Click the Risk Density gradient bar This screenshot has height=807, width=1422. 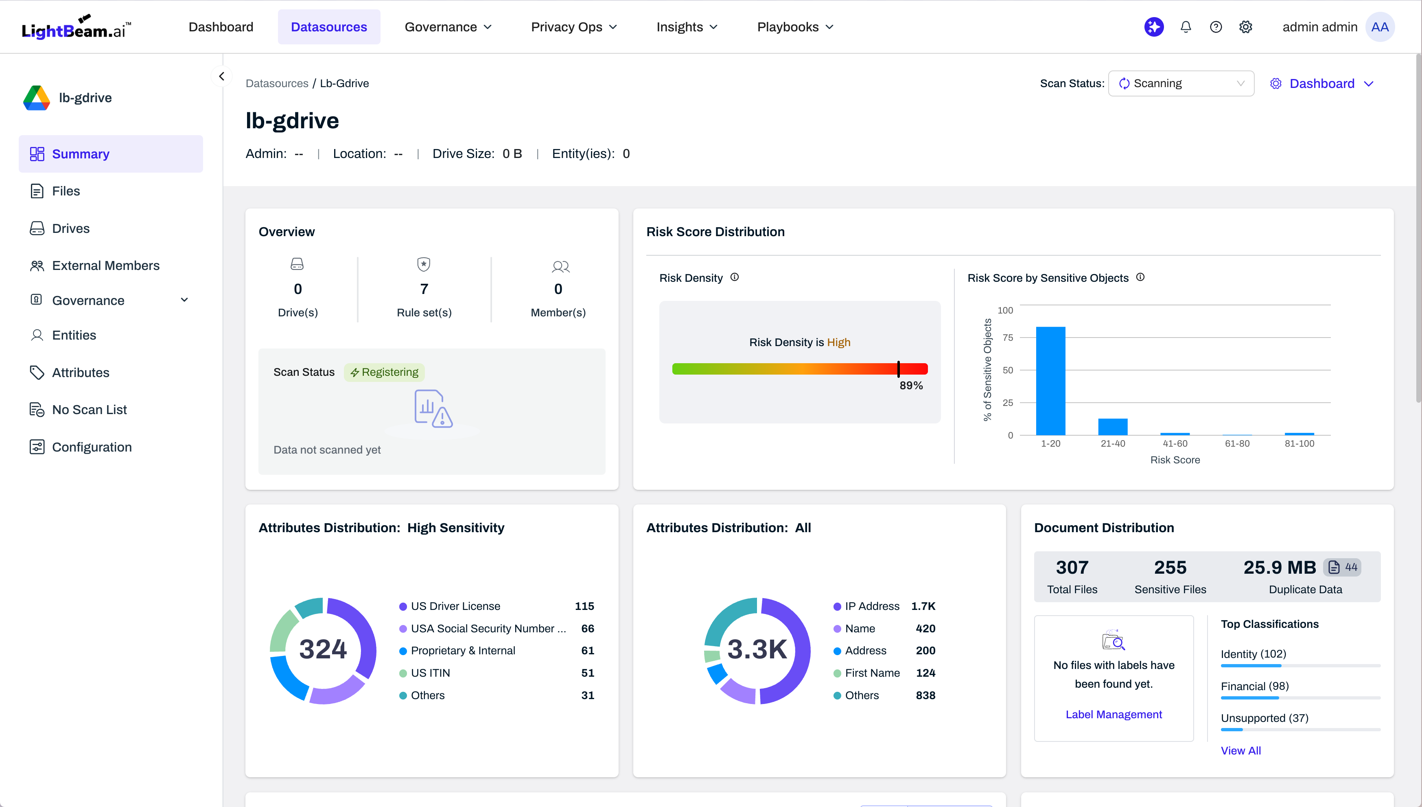pos(799,369)
